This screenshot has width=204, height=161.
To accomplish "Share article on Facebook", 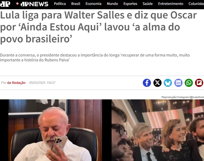I will coord(147,83).
